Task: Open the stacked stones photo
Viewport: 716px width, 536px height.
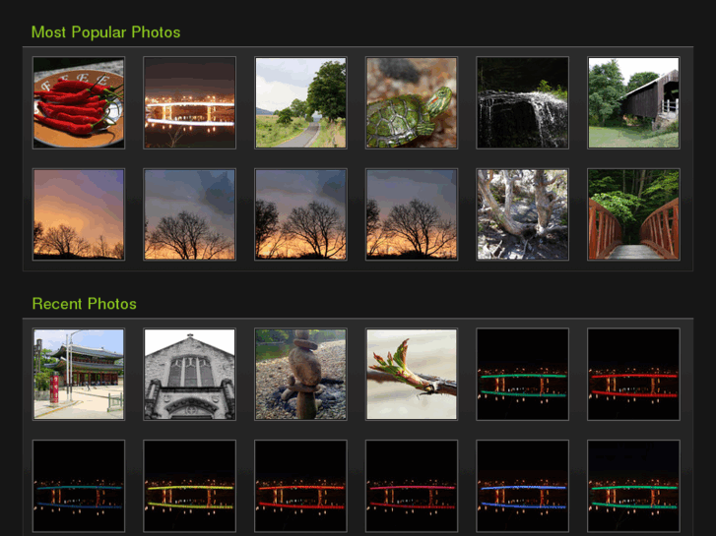Action: (x=300, y=374)
